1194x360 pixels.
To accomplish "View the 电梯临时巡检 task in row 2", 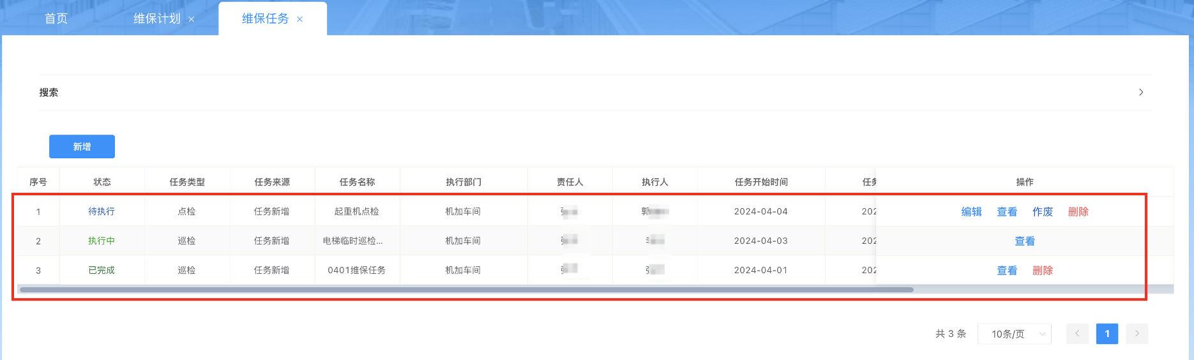I will coord(1025,241).
